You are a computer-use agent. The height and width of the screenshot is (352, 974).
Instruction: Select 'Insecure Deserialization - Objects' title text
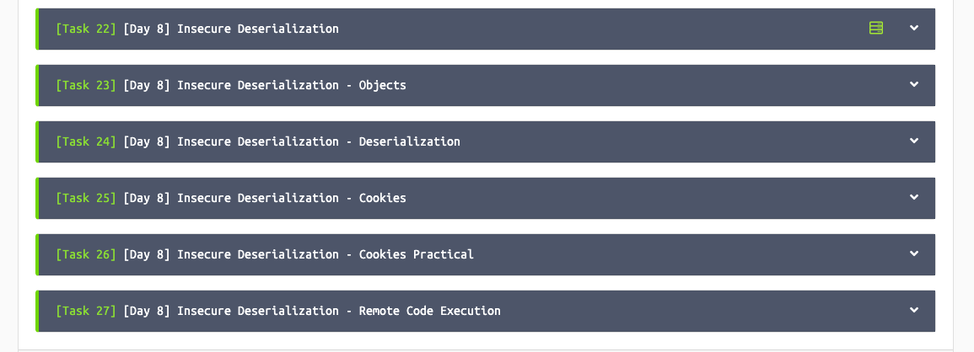(x=291, y=85)
